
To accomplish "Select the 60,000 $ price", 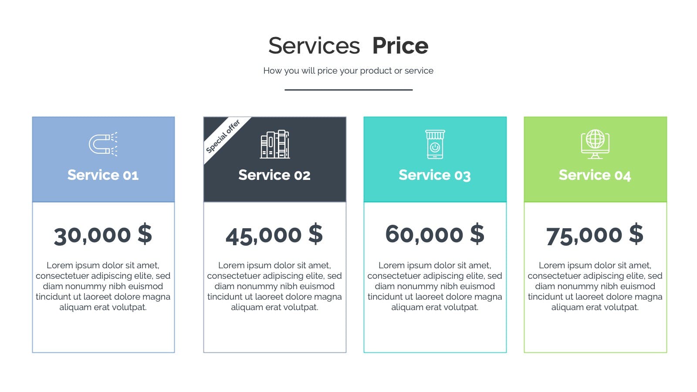I will coord(435,234).
